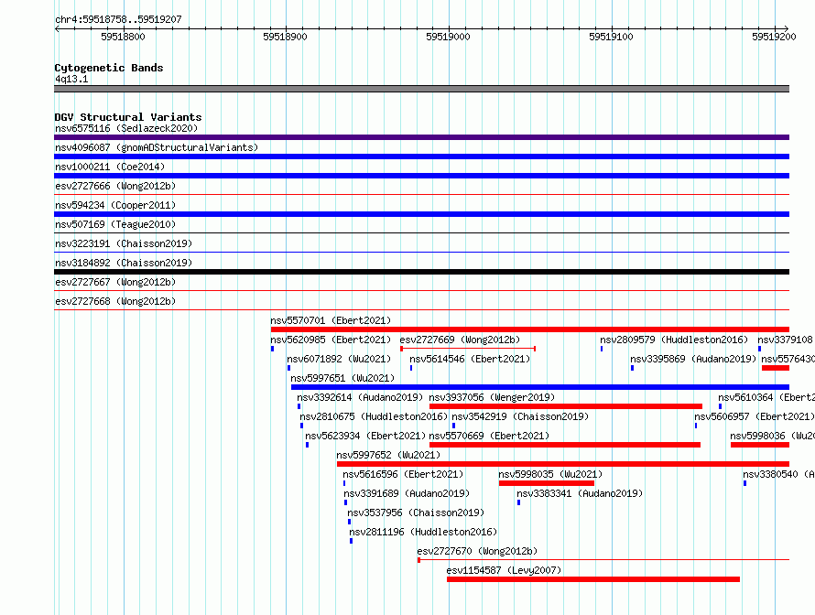Click nsv5620985 (Ebert2021) label

click(331, 340)
